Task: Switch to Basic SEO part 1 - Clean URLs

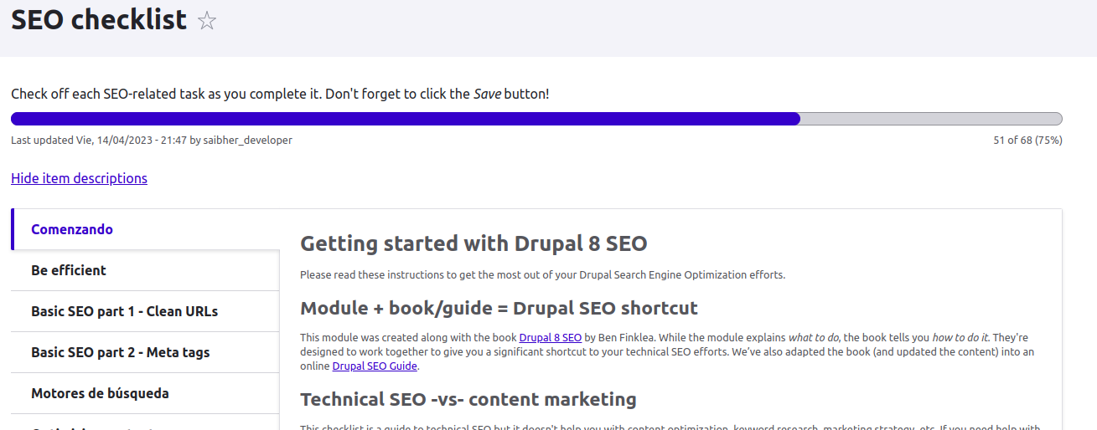Action: coord(124,311)
